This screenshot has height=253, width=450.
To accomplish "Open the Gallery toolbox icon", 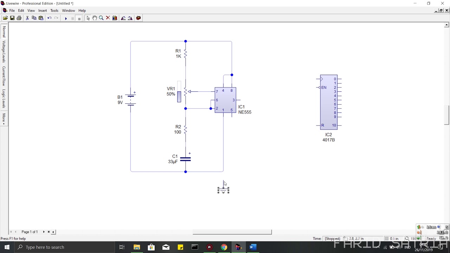I will [139, 18].
